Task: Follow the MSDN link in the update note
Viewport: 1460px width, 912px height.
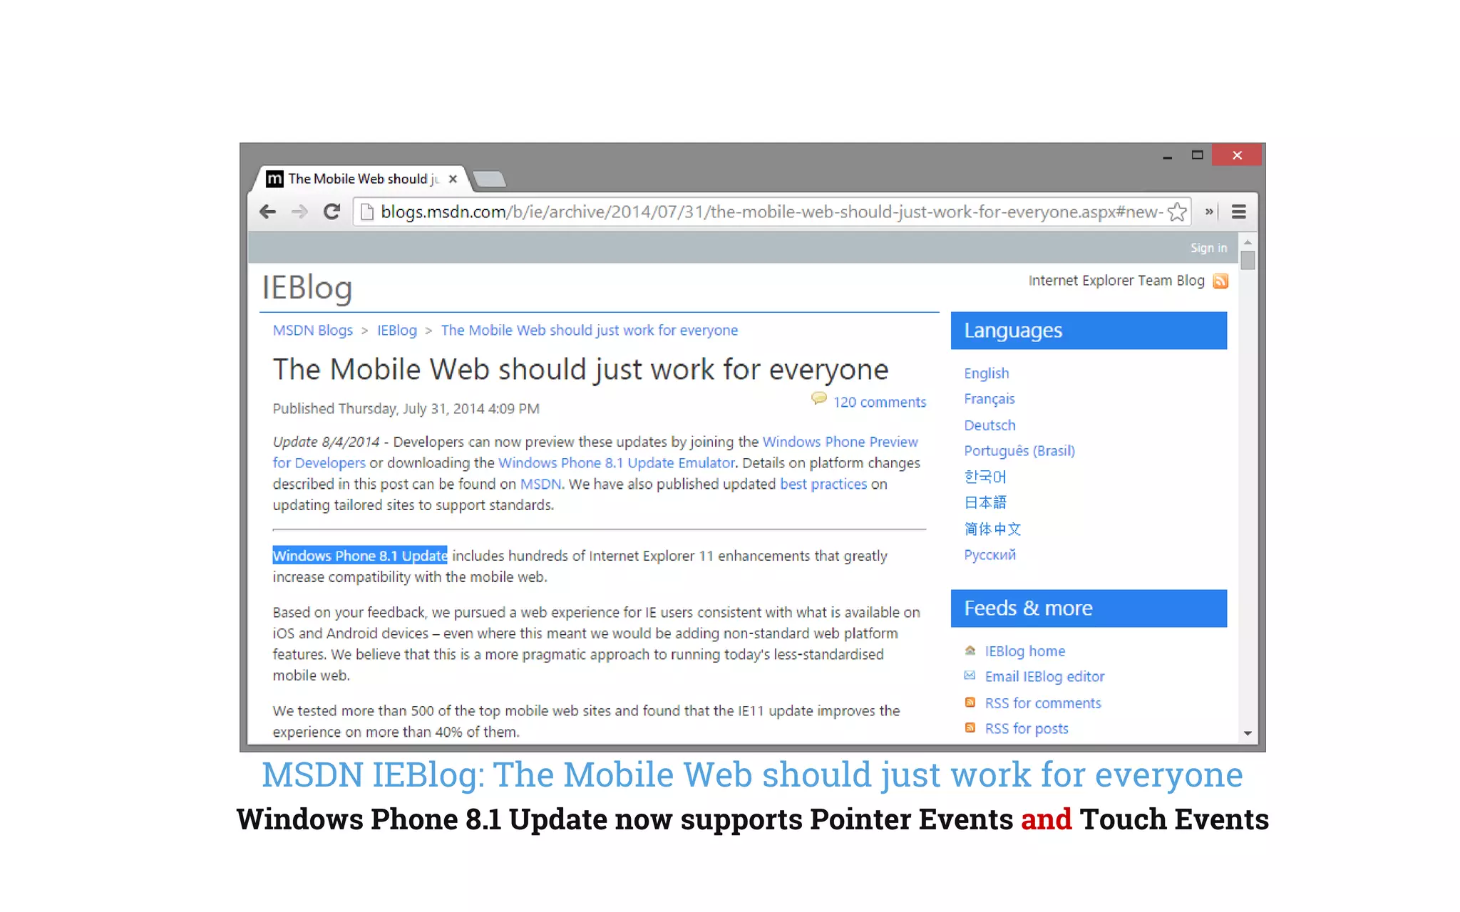Action: (x=540, y=484)
